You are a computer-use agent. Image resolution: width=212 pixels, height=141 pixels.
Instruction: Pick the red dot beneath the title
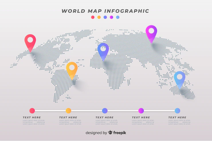pyautogui.click(x=93, y=17)
